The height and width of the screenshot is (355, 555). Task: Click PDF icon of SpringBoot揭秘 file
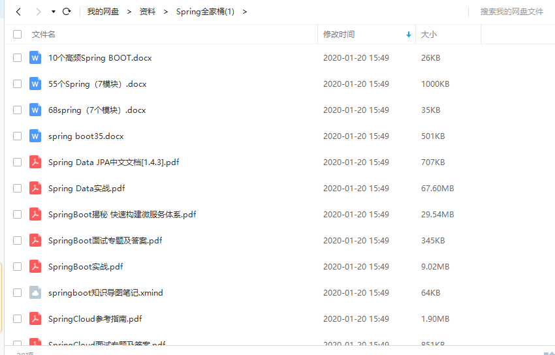(35, 214)
